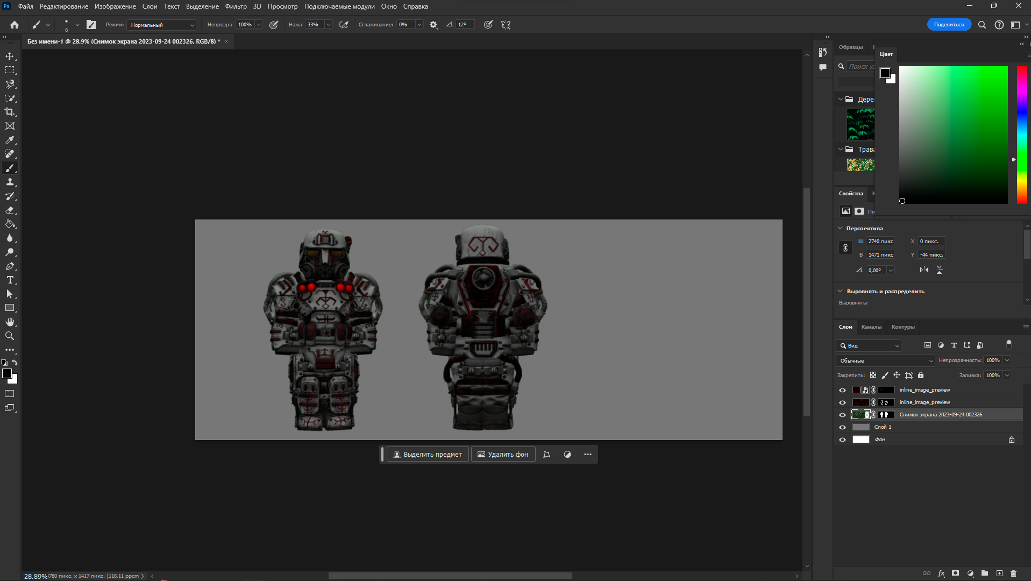Switch to the Контуры tab
Screen dimensions: 1031x581
click(903, 327)
